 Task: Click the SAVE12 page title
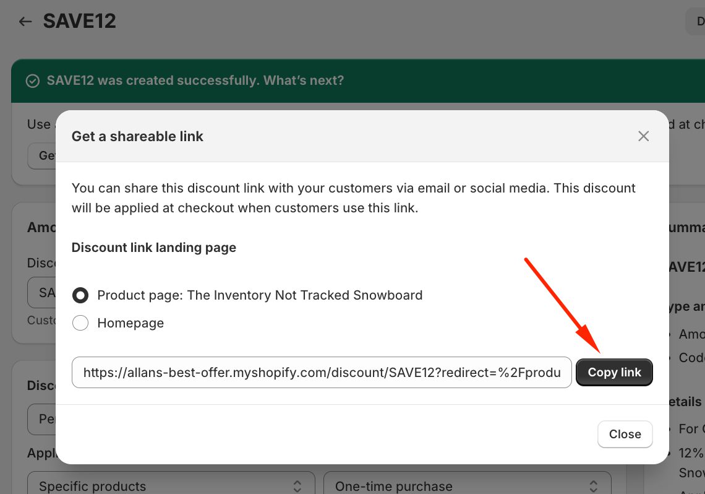click(x=79, y=22)
